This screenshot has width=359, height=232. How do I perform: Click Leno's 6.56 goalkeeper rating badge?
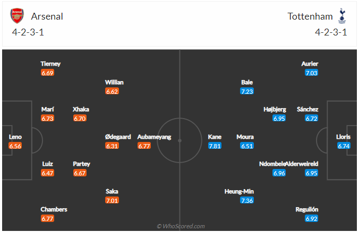[x=15, y=146]
